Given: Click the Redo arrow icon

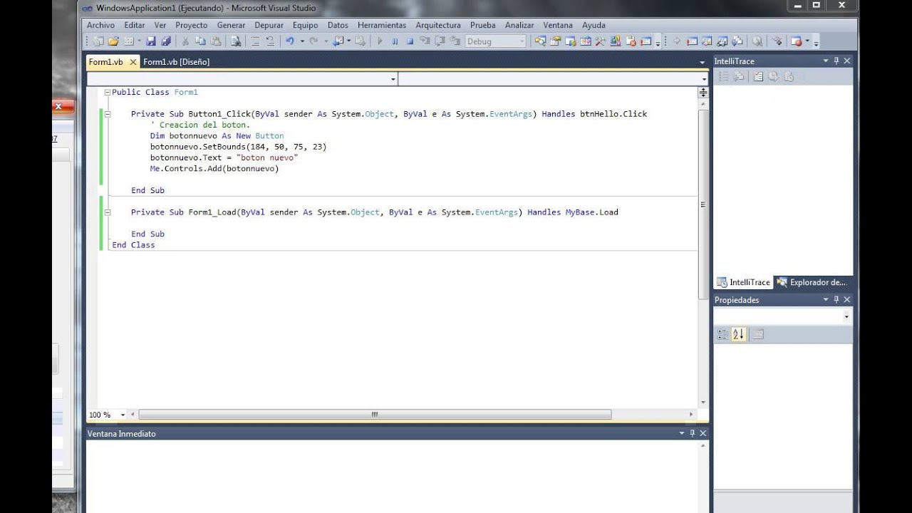Looking at the screenshot, I should pos(313,41).
